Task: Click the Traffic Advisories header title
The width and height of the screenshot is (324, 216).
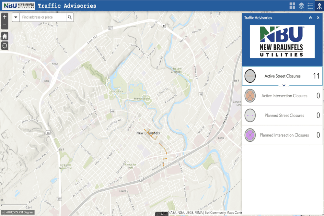Action: click(x=67, y=6)
